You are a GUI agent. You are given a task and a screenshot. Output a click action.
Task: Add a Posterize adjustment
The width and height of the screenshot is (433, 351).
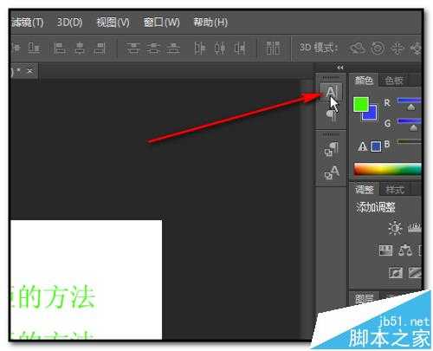pyautogui.click(x=416, y=272)
